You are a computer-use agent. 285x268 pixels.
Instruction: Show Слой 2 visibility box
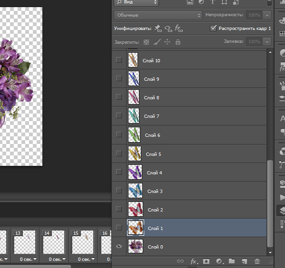(119, 209)
